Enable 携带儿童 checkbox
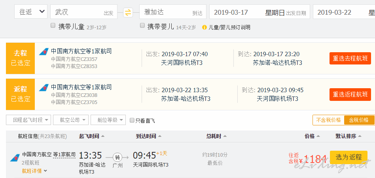Image resolution: width=375 pixels, height=178 pixels. tap(53, 25)
